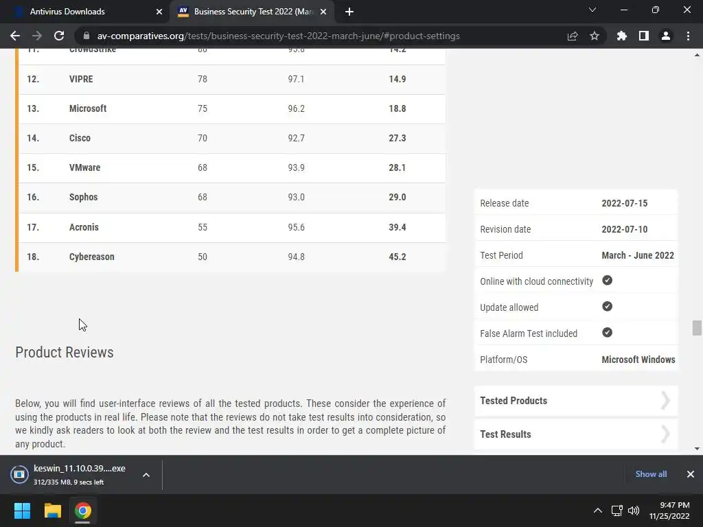Click the browser forward arrow
Viewport: 703px width, 527px height.
coord(37,36)
